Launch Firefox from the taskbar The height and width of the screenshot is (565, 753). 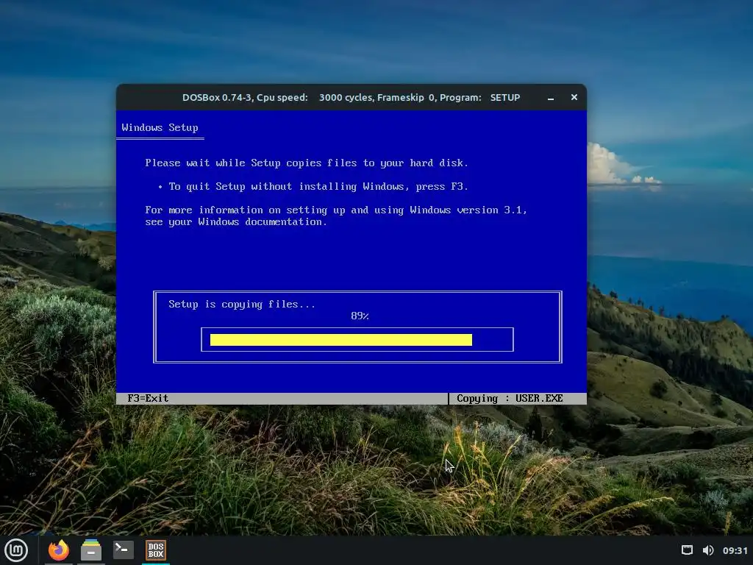(x=59, y=550)
